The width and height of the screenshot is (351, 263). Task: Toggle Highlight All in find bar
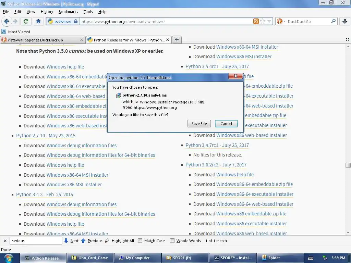[120, 241]
